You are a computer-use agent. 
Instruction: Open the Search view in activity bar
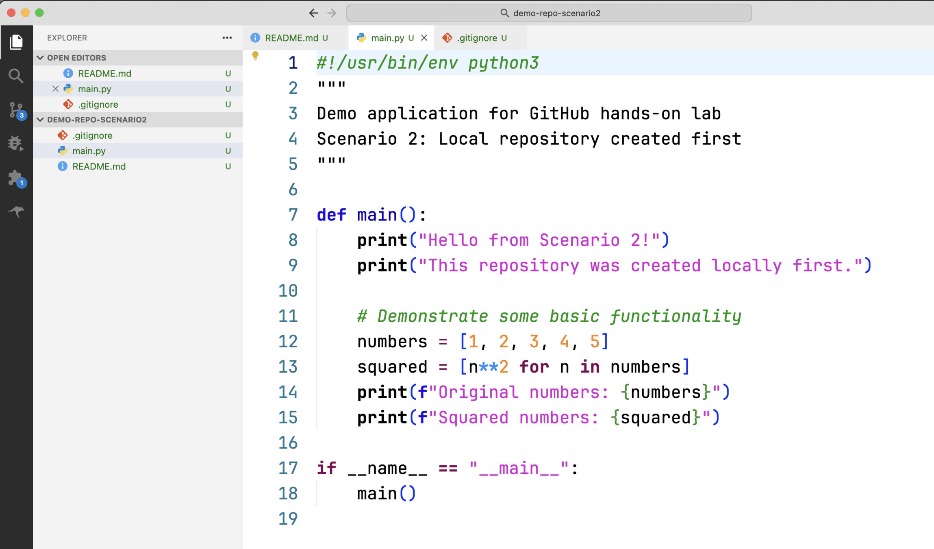pos(16,76)
